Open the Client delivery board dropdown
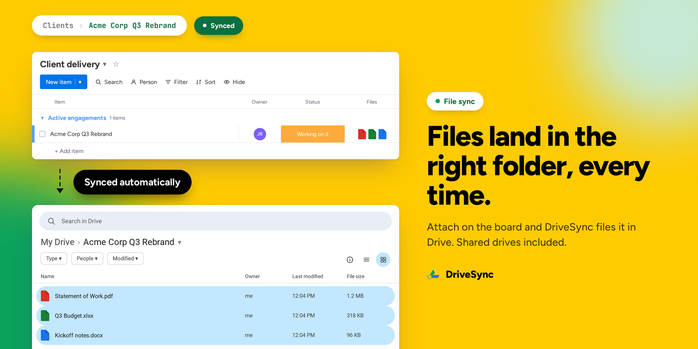Screen dimensions: 698x349 pos(105,64)
